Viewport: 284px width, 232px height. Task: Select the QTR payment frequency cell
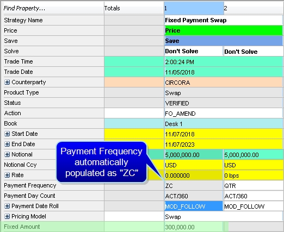point(253,186)
